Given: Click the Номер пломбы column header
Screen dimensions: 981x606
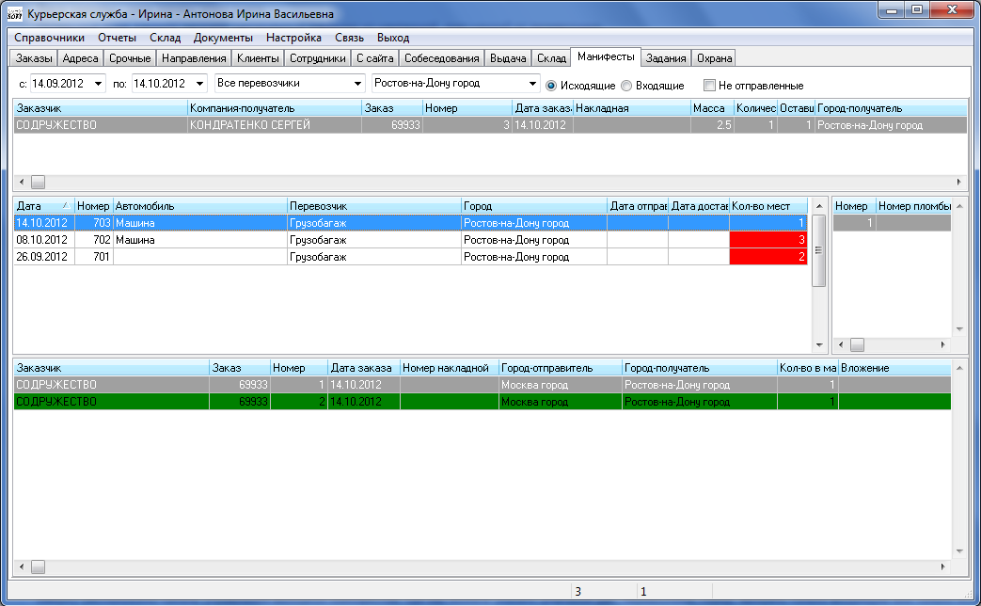Looking at the screenshot, I should (x=914, y=206).
